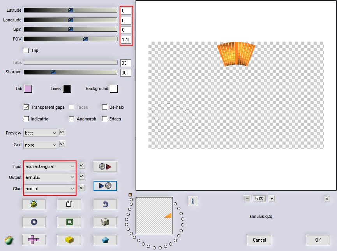
Task: Click the yellow brick icon button
Action: pos(69,240)
